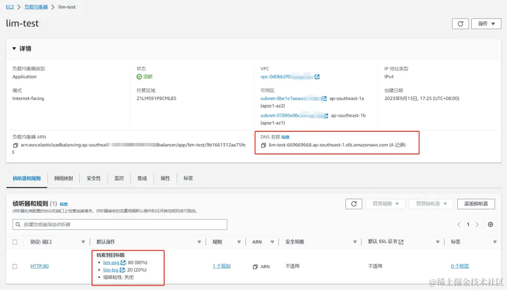Click hosted zone Z1LMS91P8CMLE5 text

tap(156, 98)
